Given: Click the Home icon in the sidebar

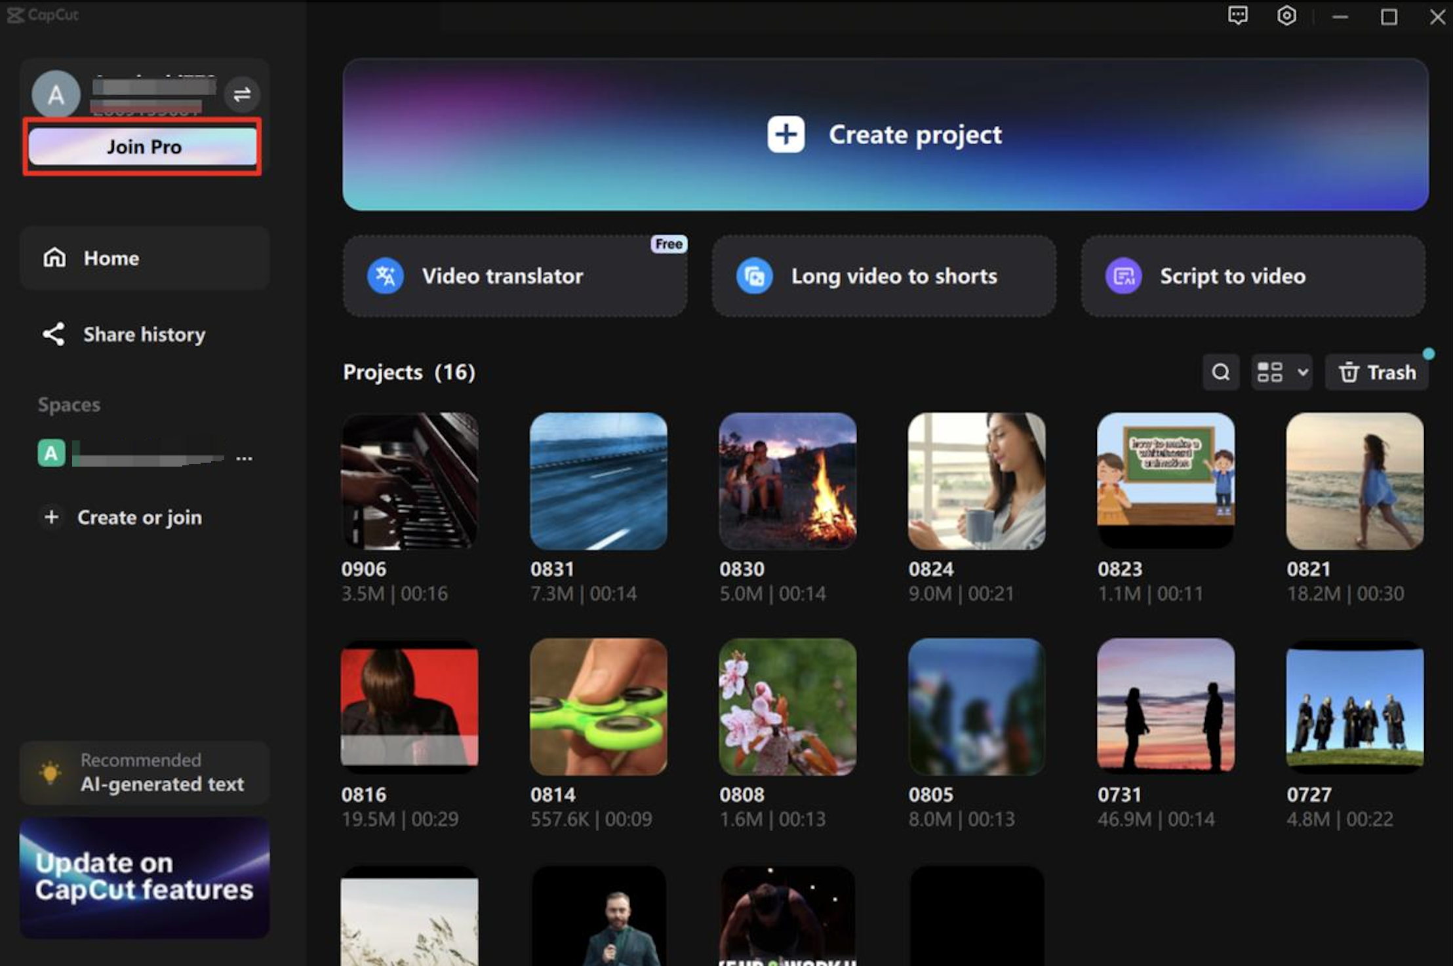Looking at the screenshot, I should pyautogui.click(x=55, y=258).
